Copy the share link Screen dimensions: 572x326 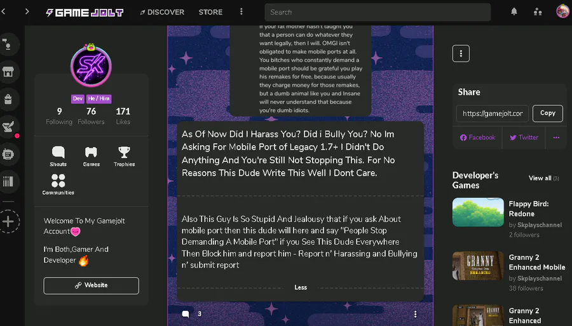[x=548, y=113]
